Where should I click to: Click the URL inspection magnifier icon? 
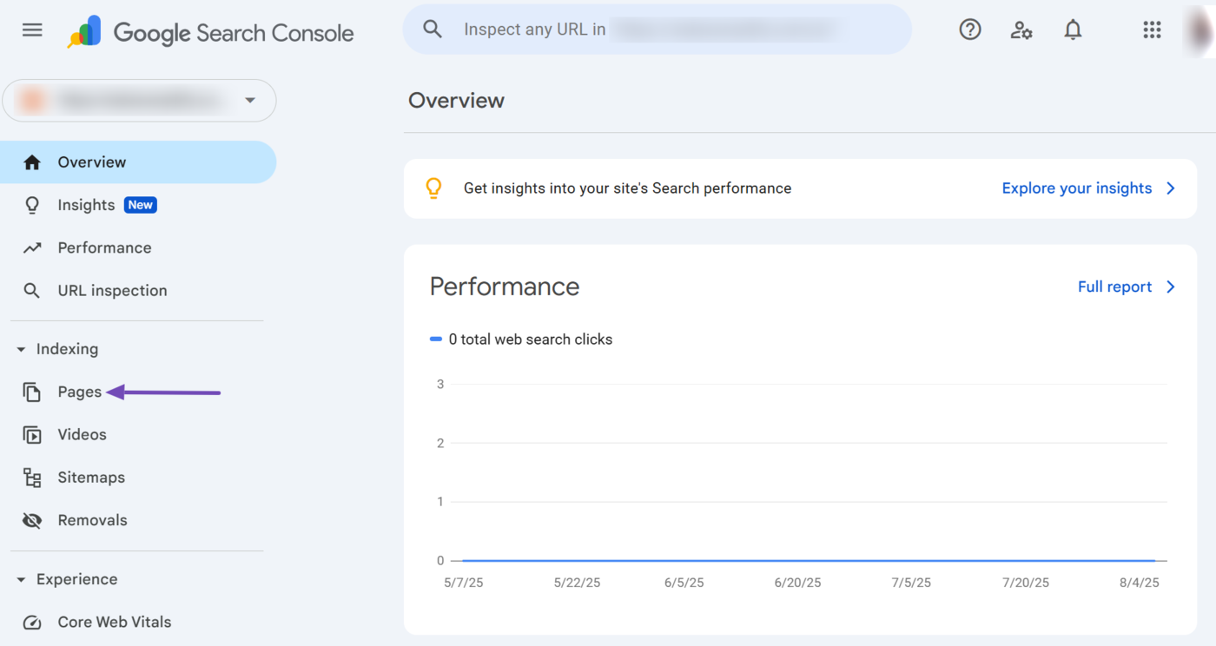click(x=32, y=291)
